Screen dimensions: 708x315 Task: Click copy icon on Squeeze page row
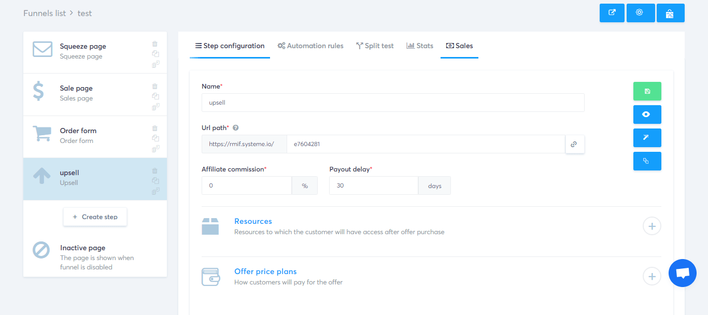click(x=155, y=54)
